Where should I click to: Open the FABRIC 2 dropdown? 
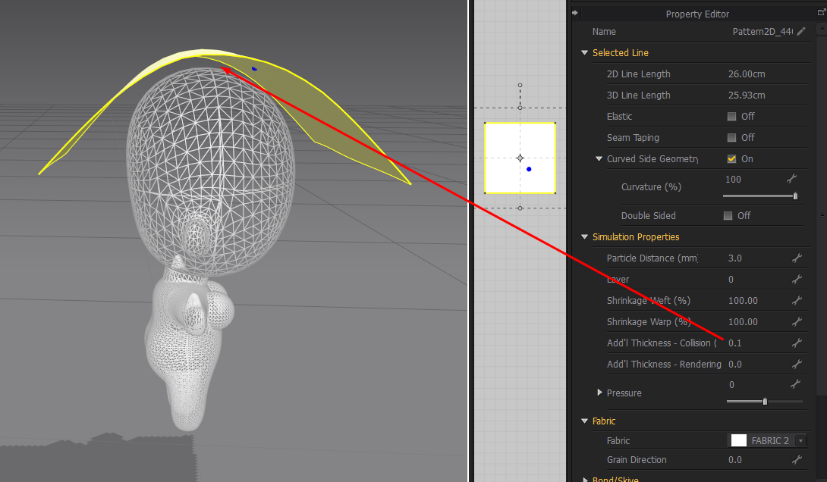pos(800,440)
